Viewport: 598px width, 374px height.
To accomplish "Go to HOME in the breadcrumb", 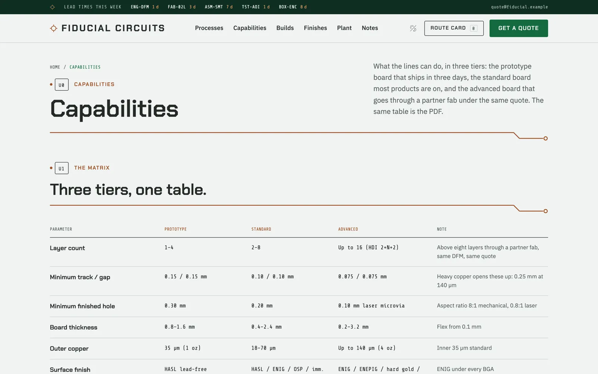I will 55,67.
